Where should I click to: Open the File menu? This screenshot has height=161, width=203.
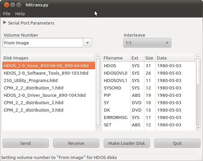(x=7, y=13)
